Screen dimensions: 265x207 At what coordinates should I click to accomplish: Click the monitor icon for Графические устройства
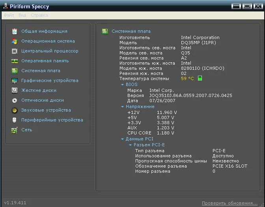pyautogui.click(x=15, y=81)
